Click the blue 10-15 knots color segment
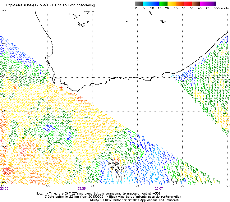The height and width of the screenshot is (202, 230). (x=155, y=4)
